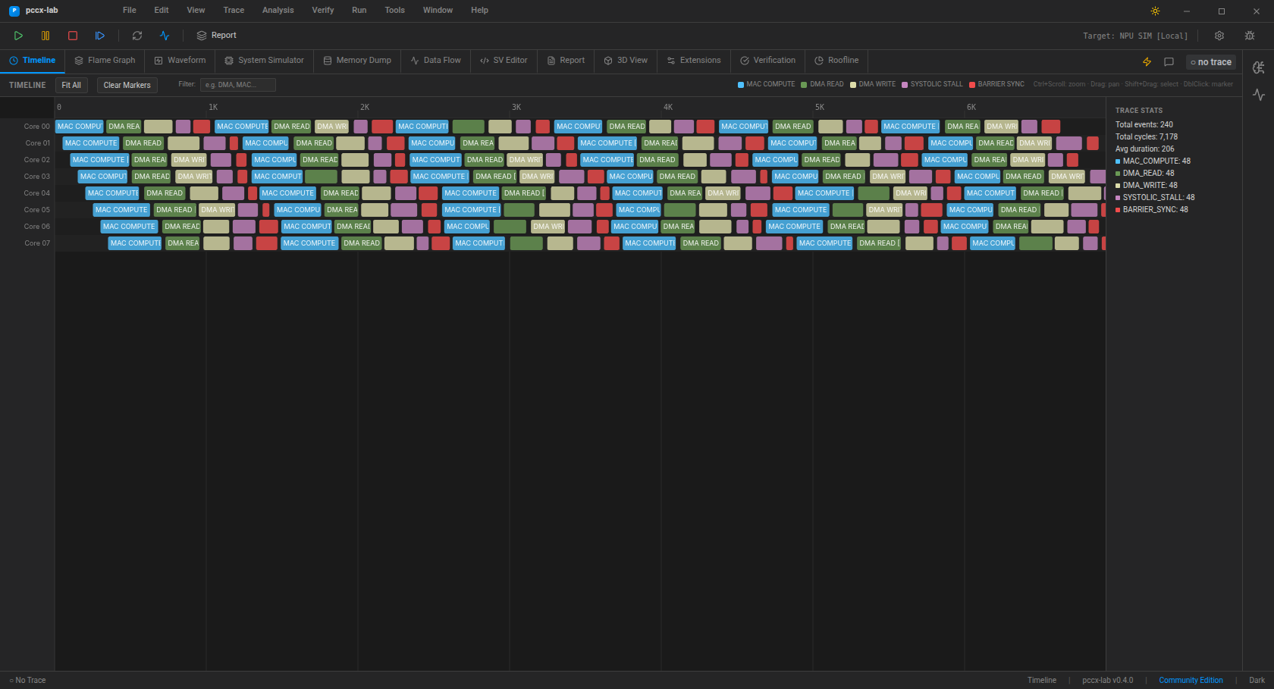This screenshot has height=689, width=1274.
Task: Open the Verify menu dropdown
Action: click(323, 11)
